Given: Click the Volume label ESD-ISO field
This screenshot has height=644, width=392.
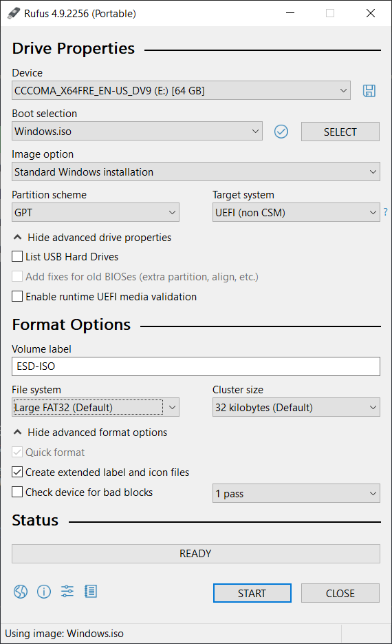Looking at the screenshot, I should [195, 366].
